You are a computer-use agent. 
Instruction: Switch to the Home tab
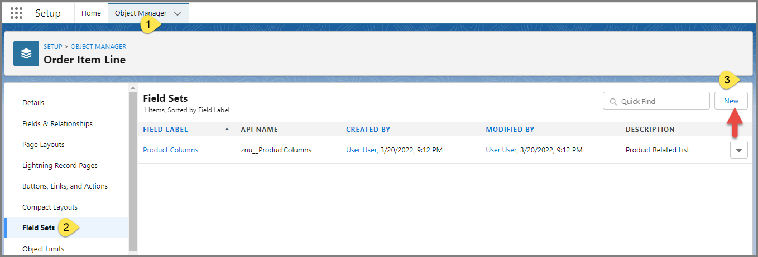pyautogui.click(x=91, y=13)
